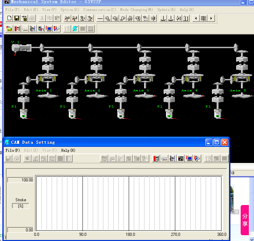The image size is (254, 241).
Task: Click the Stroke [%] unit box
Action: 21,206
